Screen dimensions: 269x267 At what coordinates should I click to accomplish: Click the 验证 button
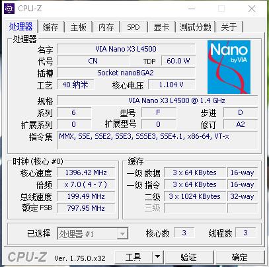tap(188, 257)
